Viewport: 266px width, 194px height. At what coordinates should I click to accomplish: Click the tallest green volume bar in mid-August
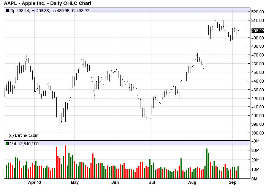coord(207,164)
